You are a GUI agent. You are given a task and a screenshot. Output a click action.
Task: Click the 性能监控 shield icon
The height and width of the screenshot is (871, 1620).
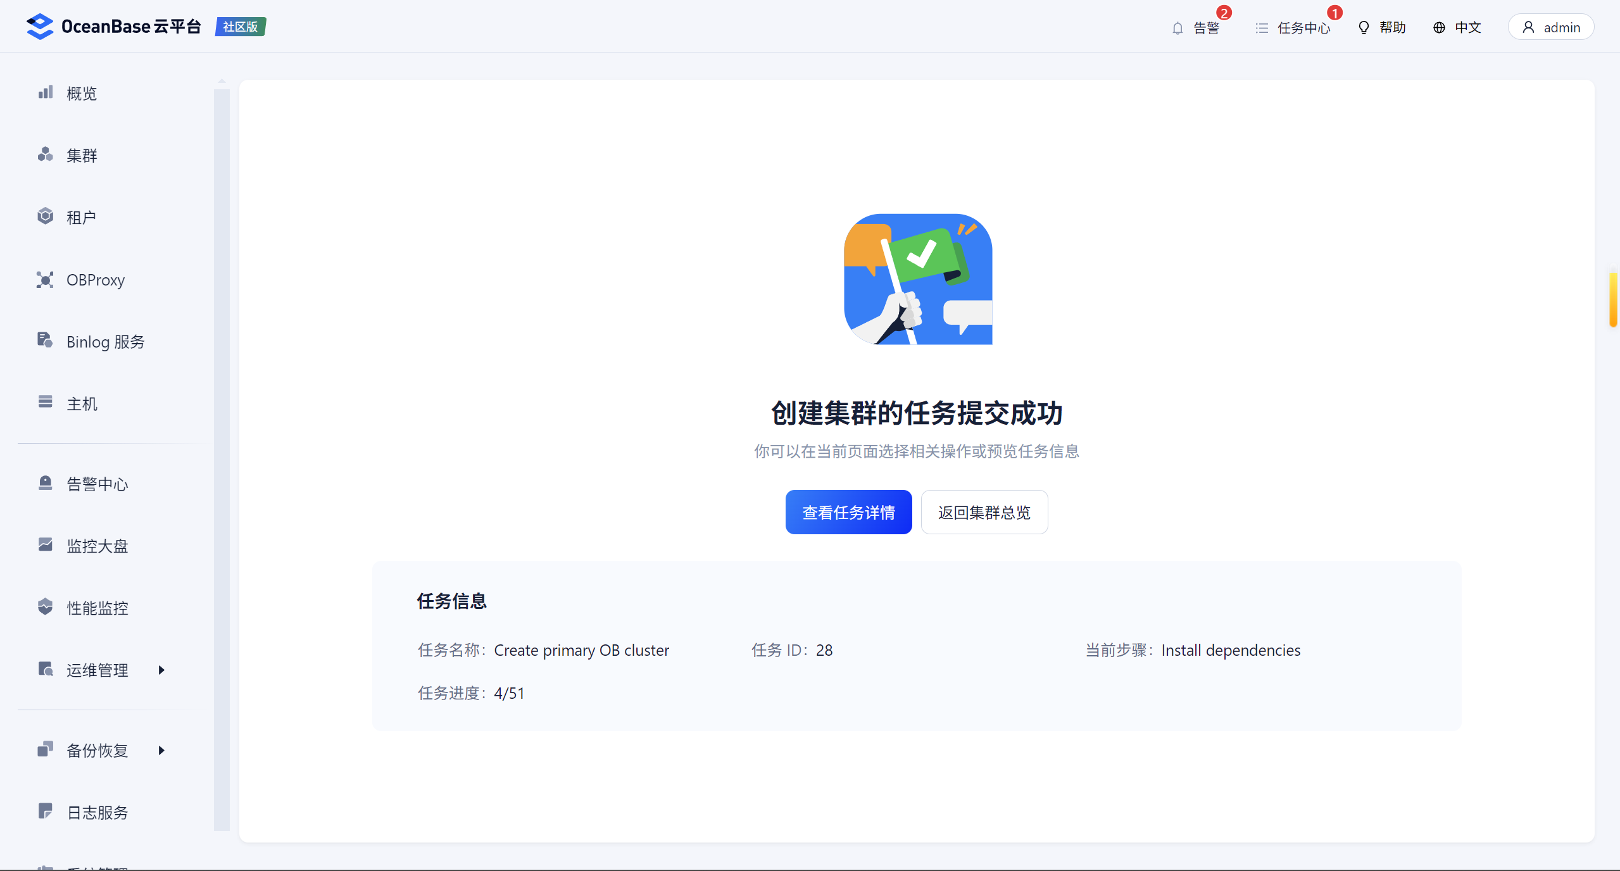tap(45, 606)
